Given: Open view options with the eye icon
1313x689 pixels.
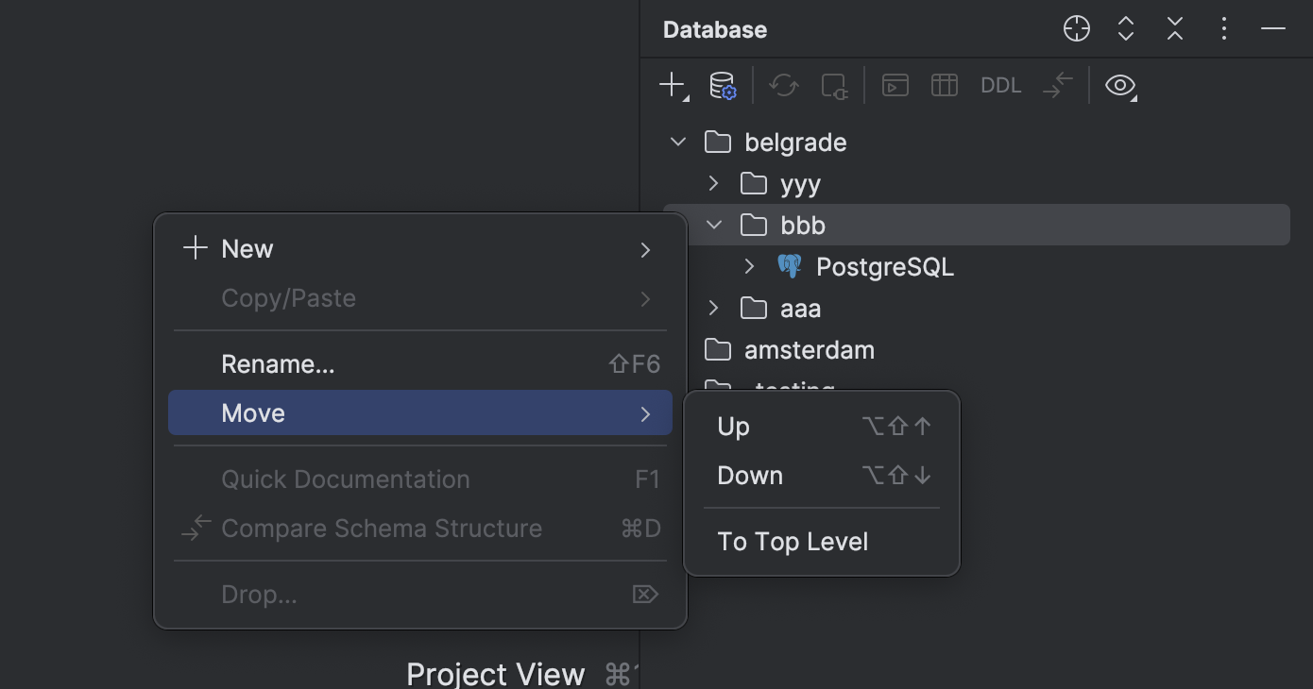Looking at the screenshot, I should click(x=1120, y=85).
